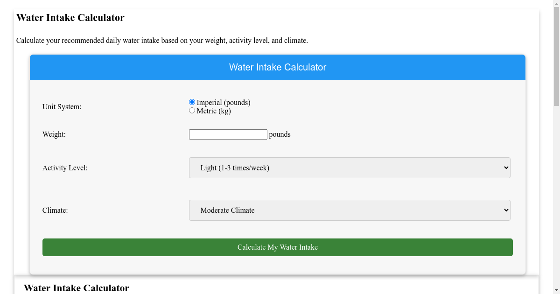The height and width of the screenshot is (294, 560).
Task: Click the Unit System label
Action: point(62,106)
